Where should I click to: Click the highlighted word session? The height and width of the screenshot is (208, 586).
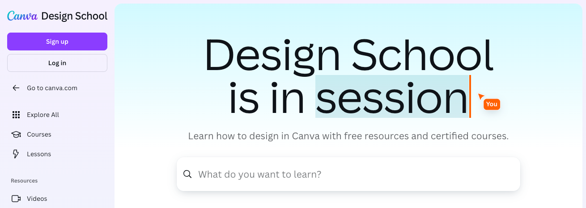(x=392, y=97)
